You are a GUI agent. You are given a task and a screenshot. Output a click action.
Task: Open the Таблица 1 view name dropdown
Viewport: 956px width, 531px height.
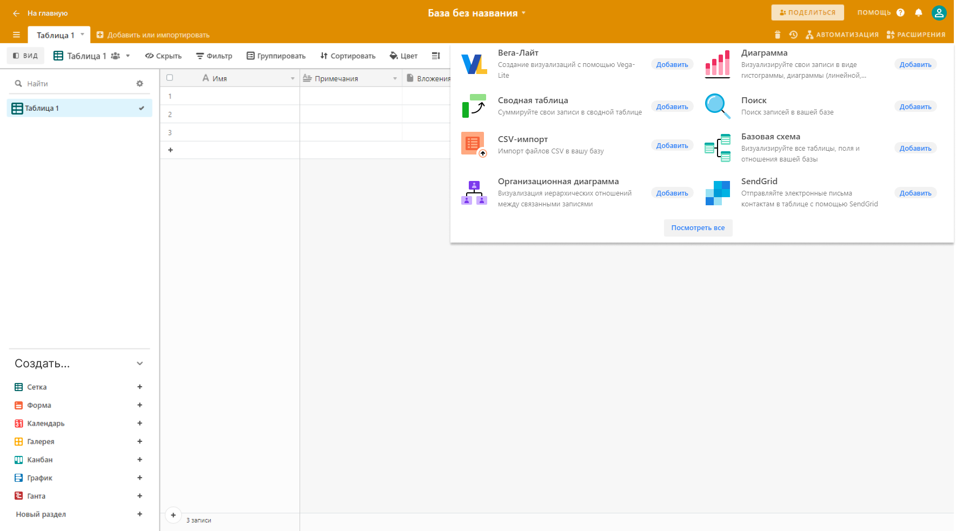click(92, 56)
